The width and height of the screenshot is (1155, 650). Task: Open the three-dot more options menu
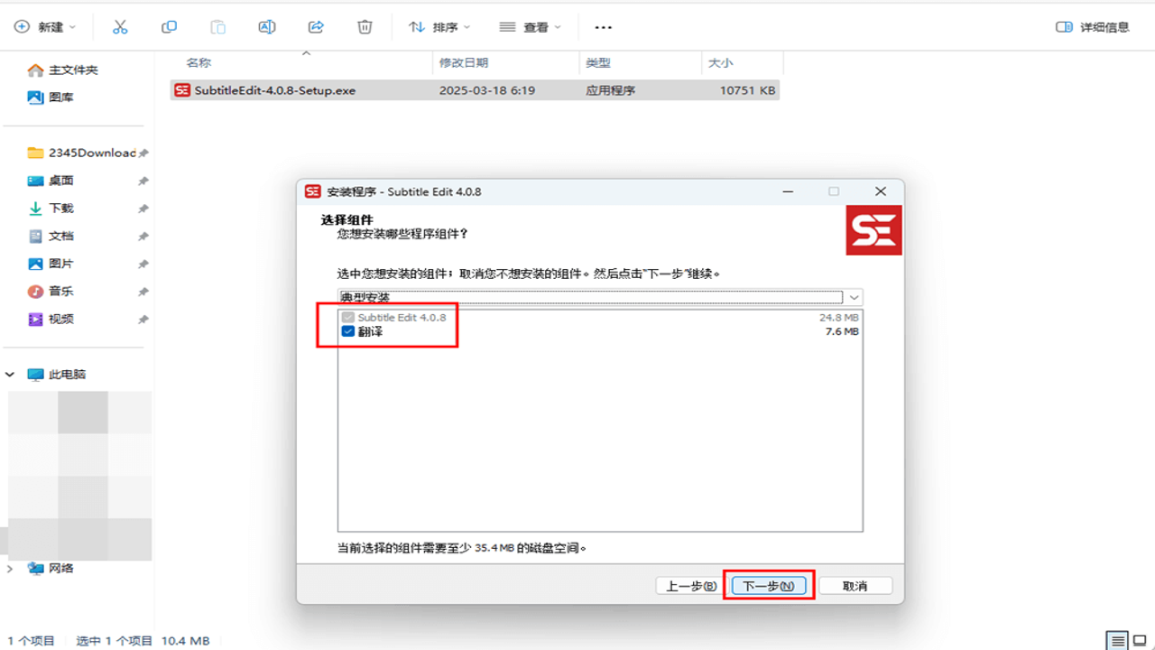pyautogui.click(x=604, y=27)
